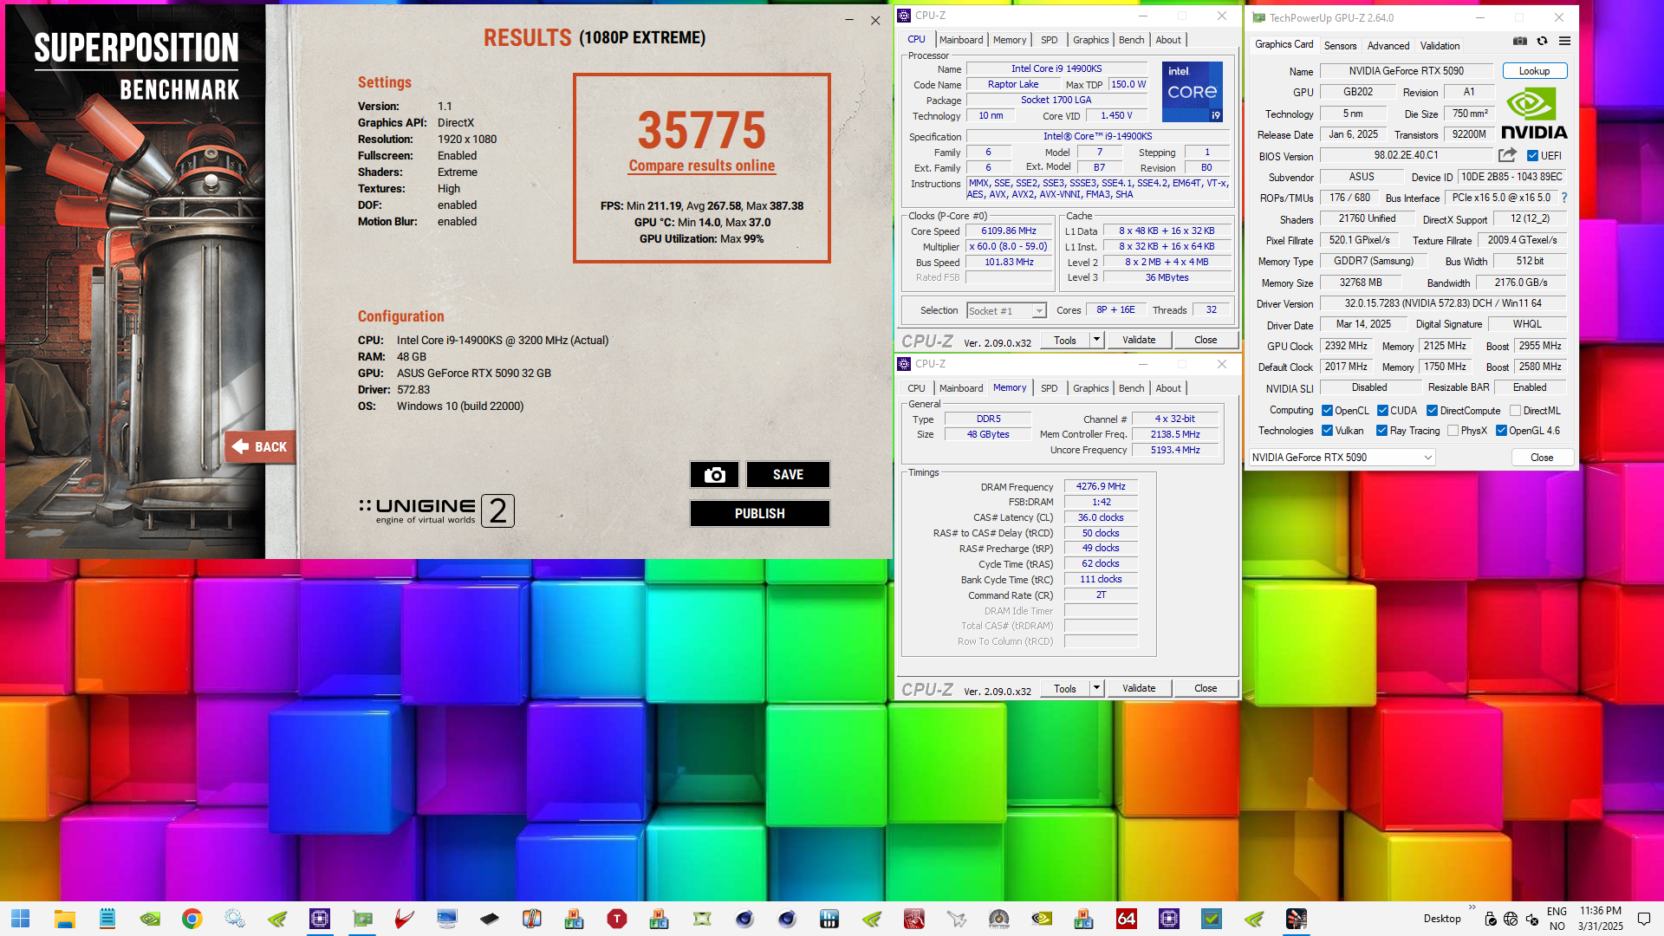Click the camera screenshot button in Superposition

[714, 474]
